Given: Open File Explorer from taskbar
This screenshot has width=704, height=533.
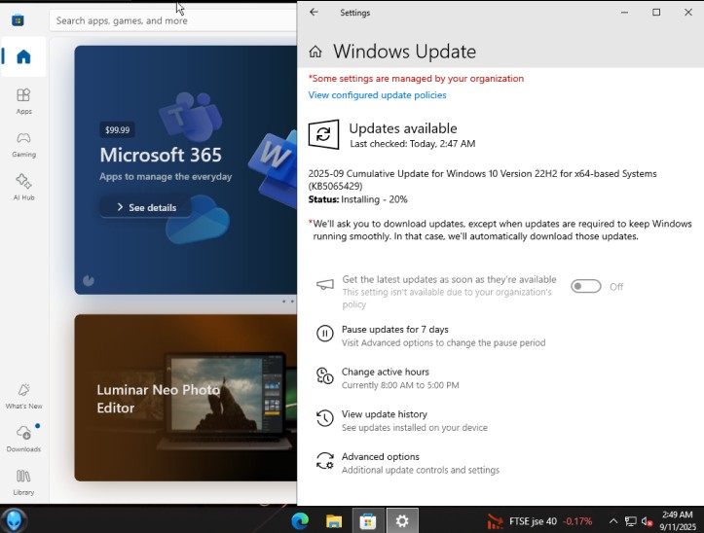Looking at the screenshot, I should (x=334, y=521).
